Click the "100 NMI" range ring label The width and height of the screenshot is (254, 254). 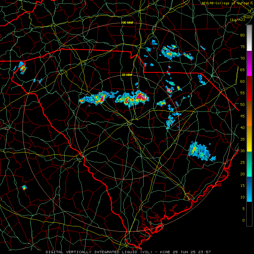127,23
